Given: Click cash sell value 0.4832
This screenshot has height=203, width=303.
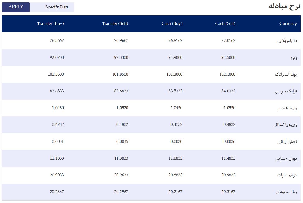Looking at the screenshot, I should click(x=229, y=124).
